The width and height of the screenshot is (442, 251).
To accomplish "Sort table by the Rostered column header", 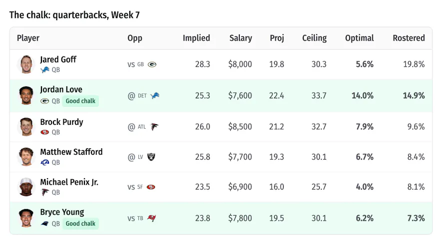I will tap(409, 38).
